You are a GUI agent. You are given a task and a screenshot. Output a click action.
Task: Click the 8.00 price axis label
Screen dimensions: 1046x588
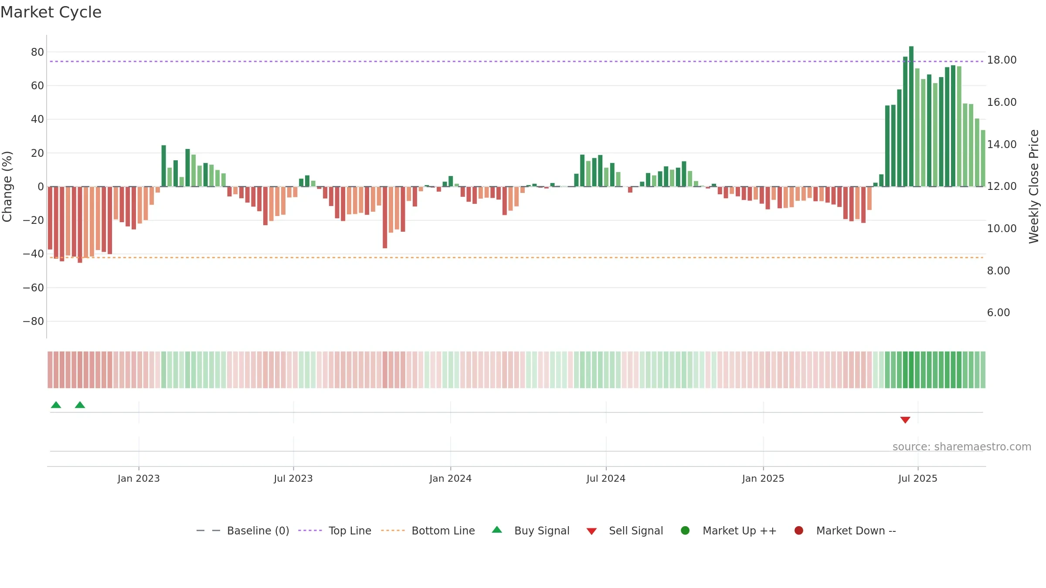point(998,270)
